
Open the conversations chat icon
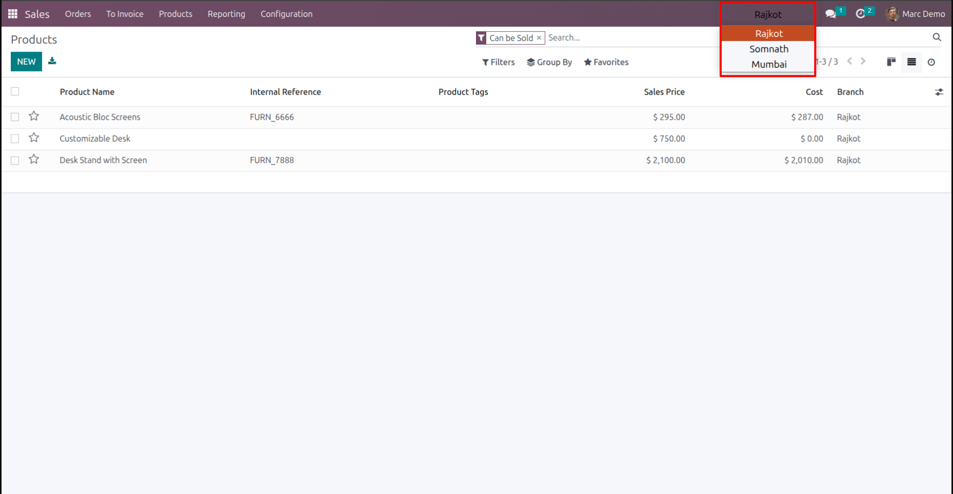point(831,14)
